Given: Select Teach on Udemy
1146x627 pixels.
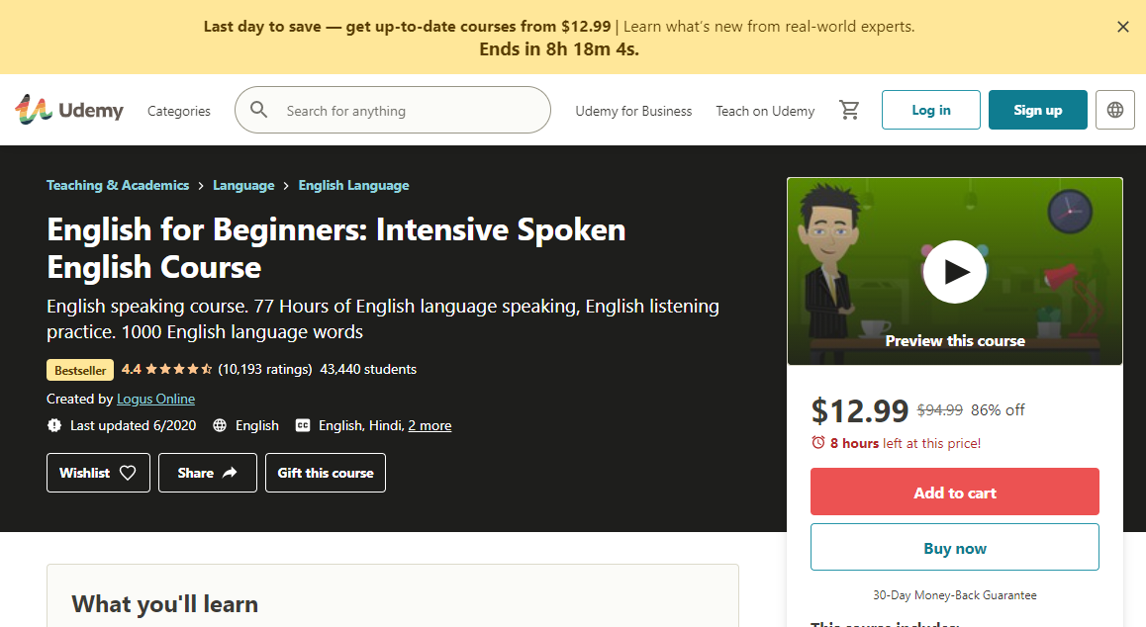Looking at the screenshot, I should coord(765,111).
